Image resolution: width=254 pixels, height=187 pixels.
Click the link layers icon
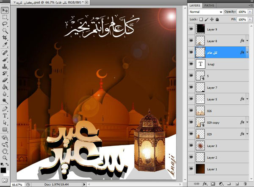(196, 184)
